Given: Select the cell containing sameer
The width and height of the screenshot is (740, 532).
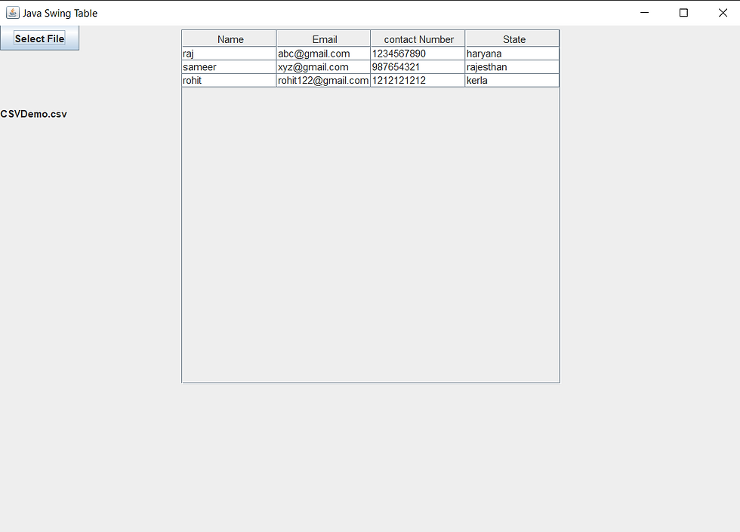Looking at the screenshot, I should [x=230, y=67].
